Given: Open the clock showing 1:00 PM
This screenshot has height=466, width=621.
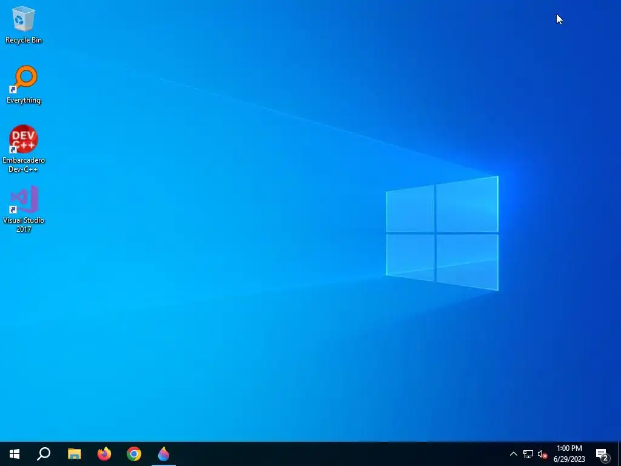Looking at the screenshot, I should [569, 454].
